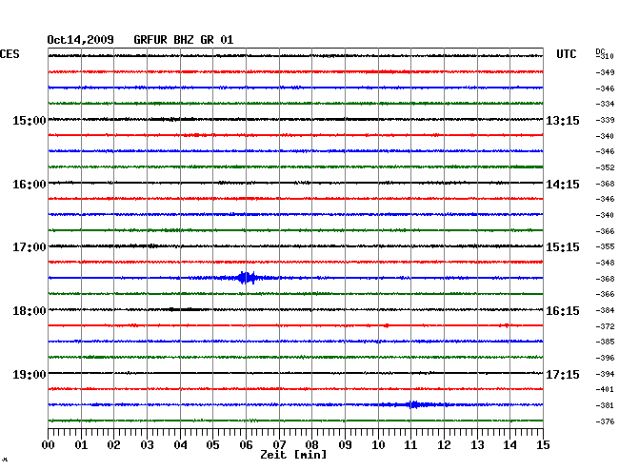The height and width of the screenshot is (470, 619).
Task: Click the DC offset value -376
Action: coord(605,421)
